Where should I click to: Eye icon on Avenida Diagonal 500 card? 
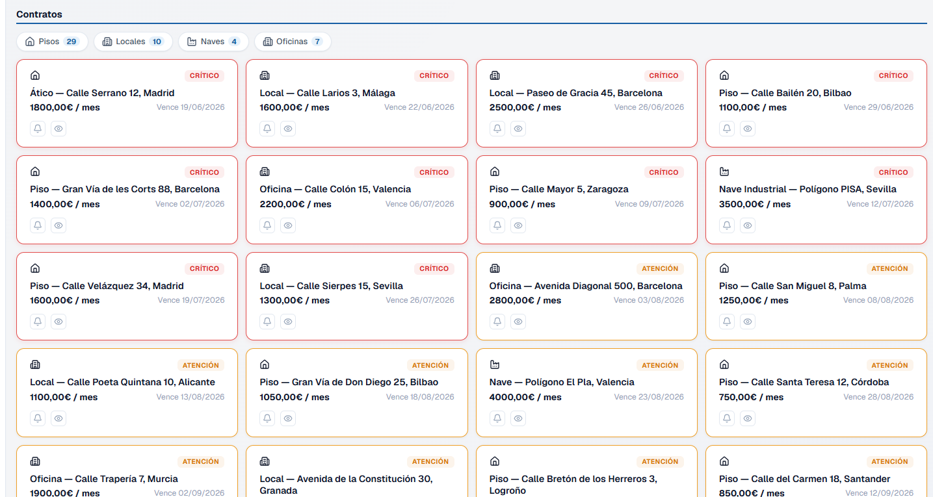[518, 322]
